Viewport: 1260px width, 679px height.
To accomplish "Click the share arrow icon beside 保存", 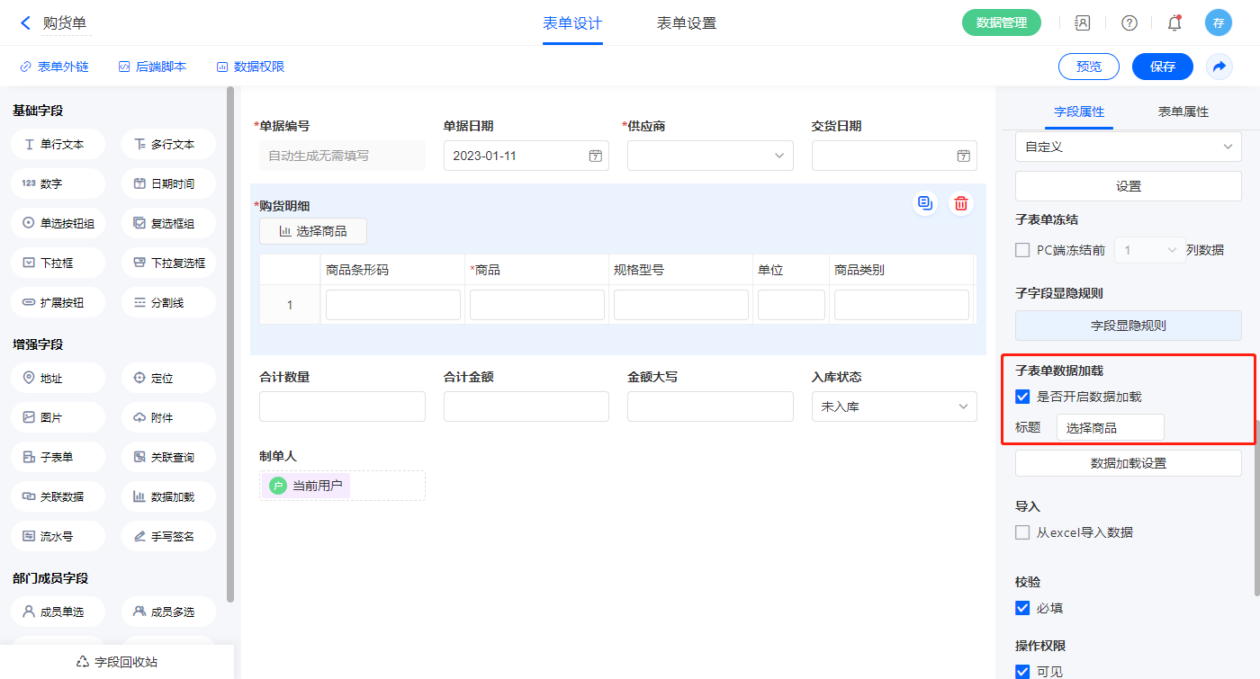I will point(1219,67).
